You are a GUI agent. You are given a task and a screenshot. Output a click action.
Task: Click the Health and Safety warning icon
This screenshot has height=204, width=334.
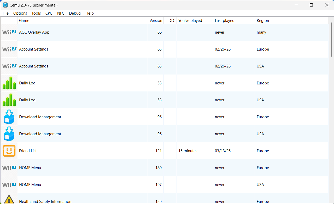9,200
